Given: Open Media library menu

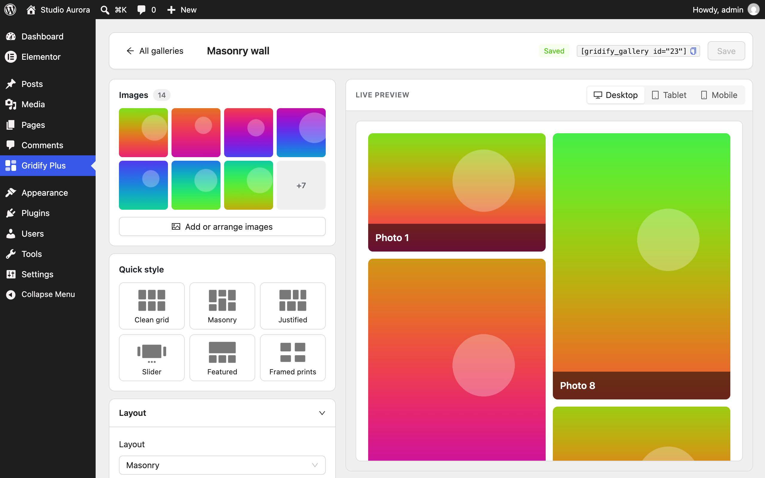Looking at the screenshot, I should tap(48, 104).
